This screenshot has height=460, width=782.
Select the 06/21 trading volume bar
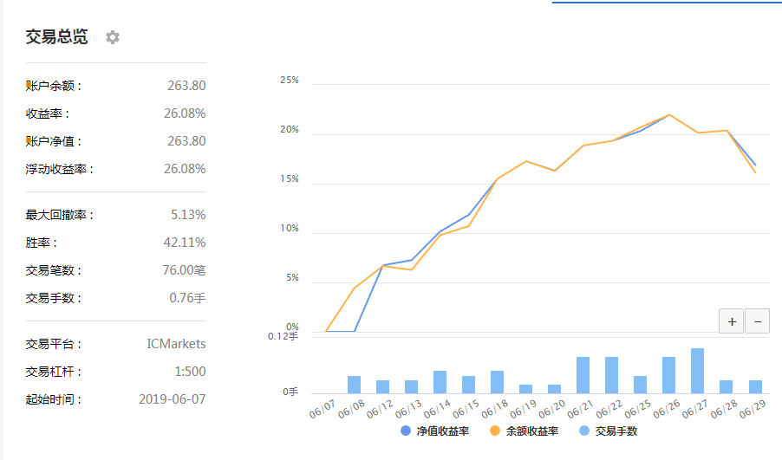[583, 375]
